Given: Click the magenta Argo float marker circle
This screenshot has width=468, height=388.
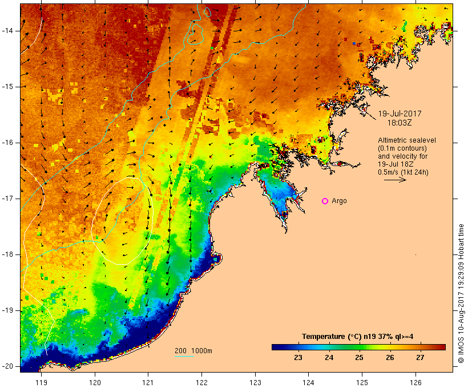Looking at the screenshot, I should pos(325,201).
